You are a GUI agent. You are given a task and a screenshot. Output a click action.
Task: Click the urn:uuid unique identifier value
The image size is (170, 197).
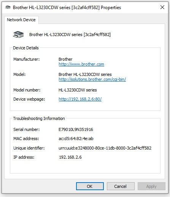(x=105, y=148)
